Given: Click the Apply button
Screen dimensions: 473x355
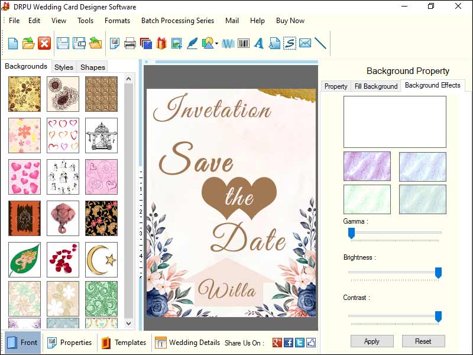Looking at the screenshot, I should click(372, 341).
